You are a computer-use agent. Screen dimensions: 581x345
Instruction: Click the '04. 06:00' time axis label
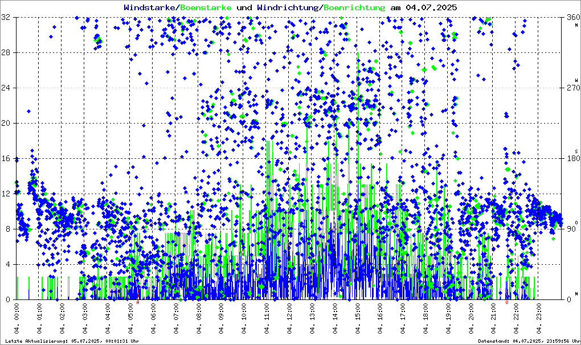(x=153, y=318)
